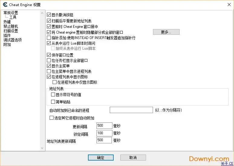Click tree panel scroll down arrow

pos(42,148)
